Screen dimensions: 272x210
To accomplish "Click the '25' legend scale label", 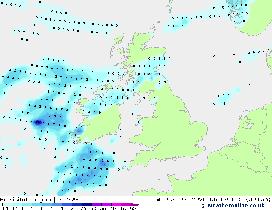I will click(x=83, y=208).
